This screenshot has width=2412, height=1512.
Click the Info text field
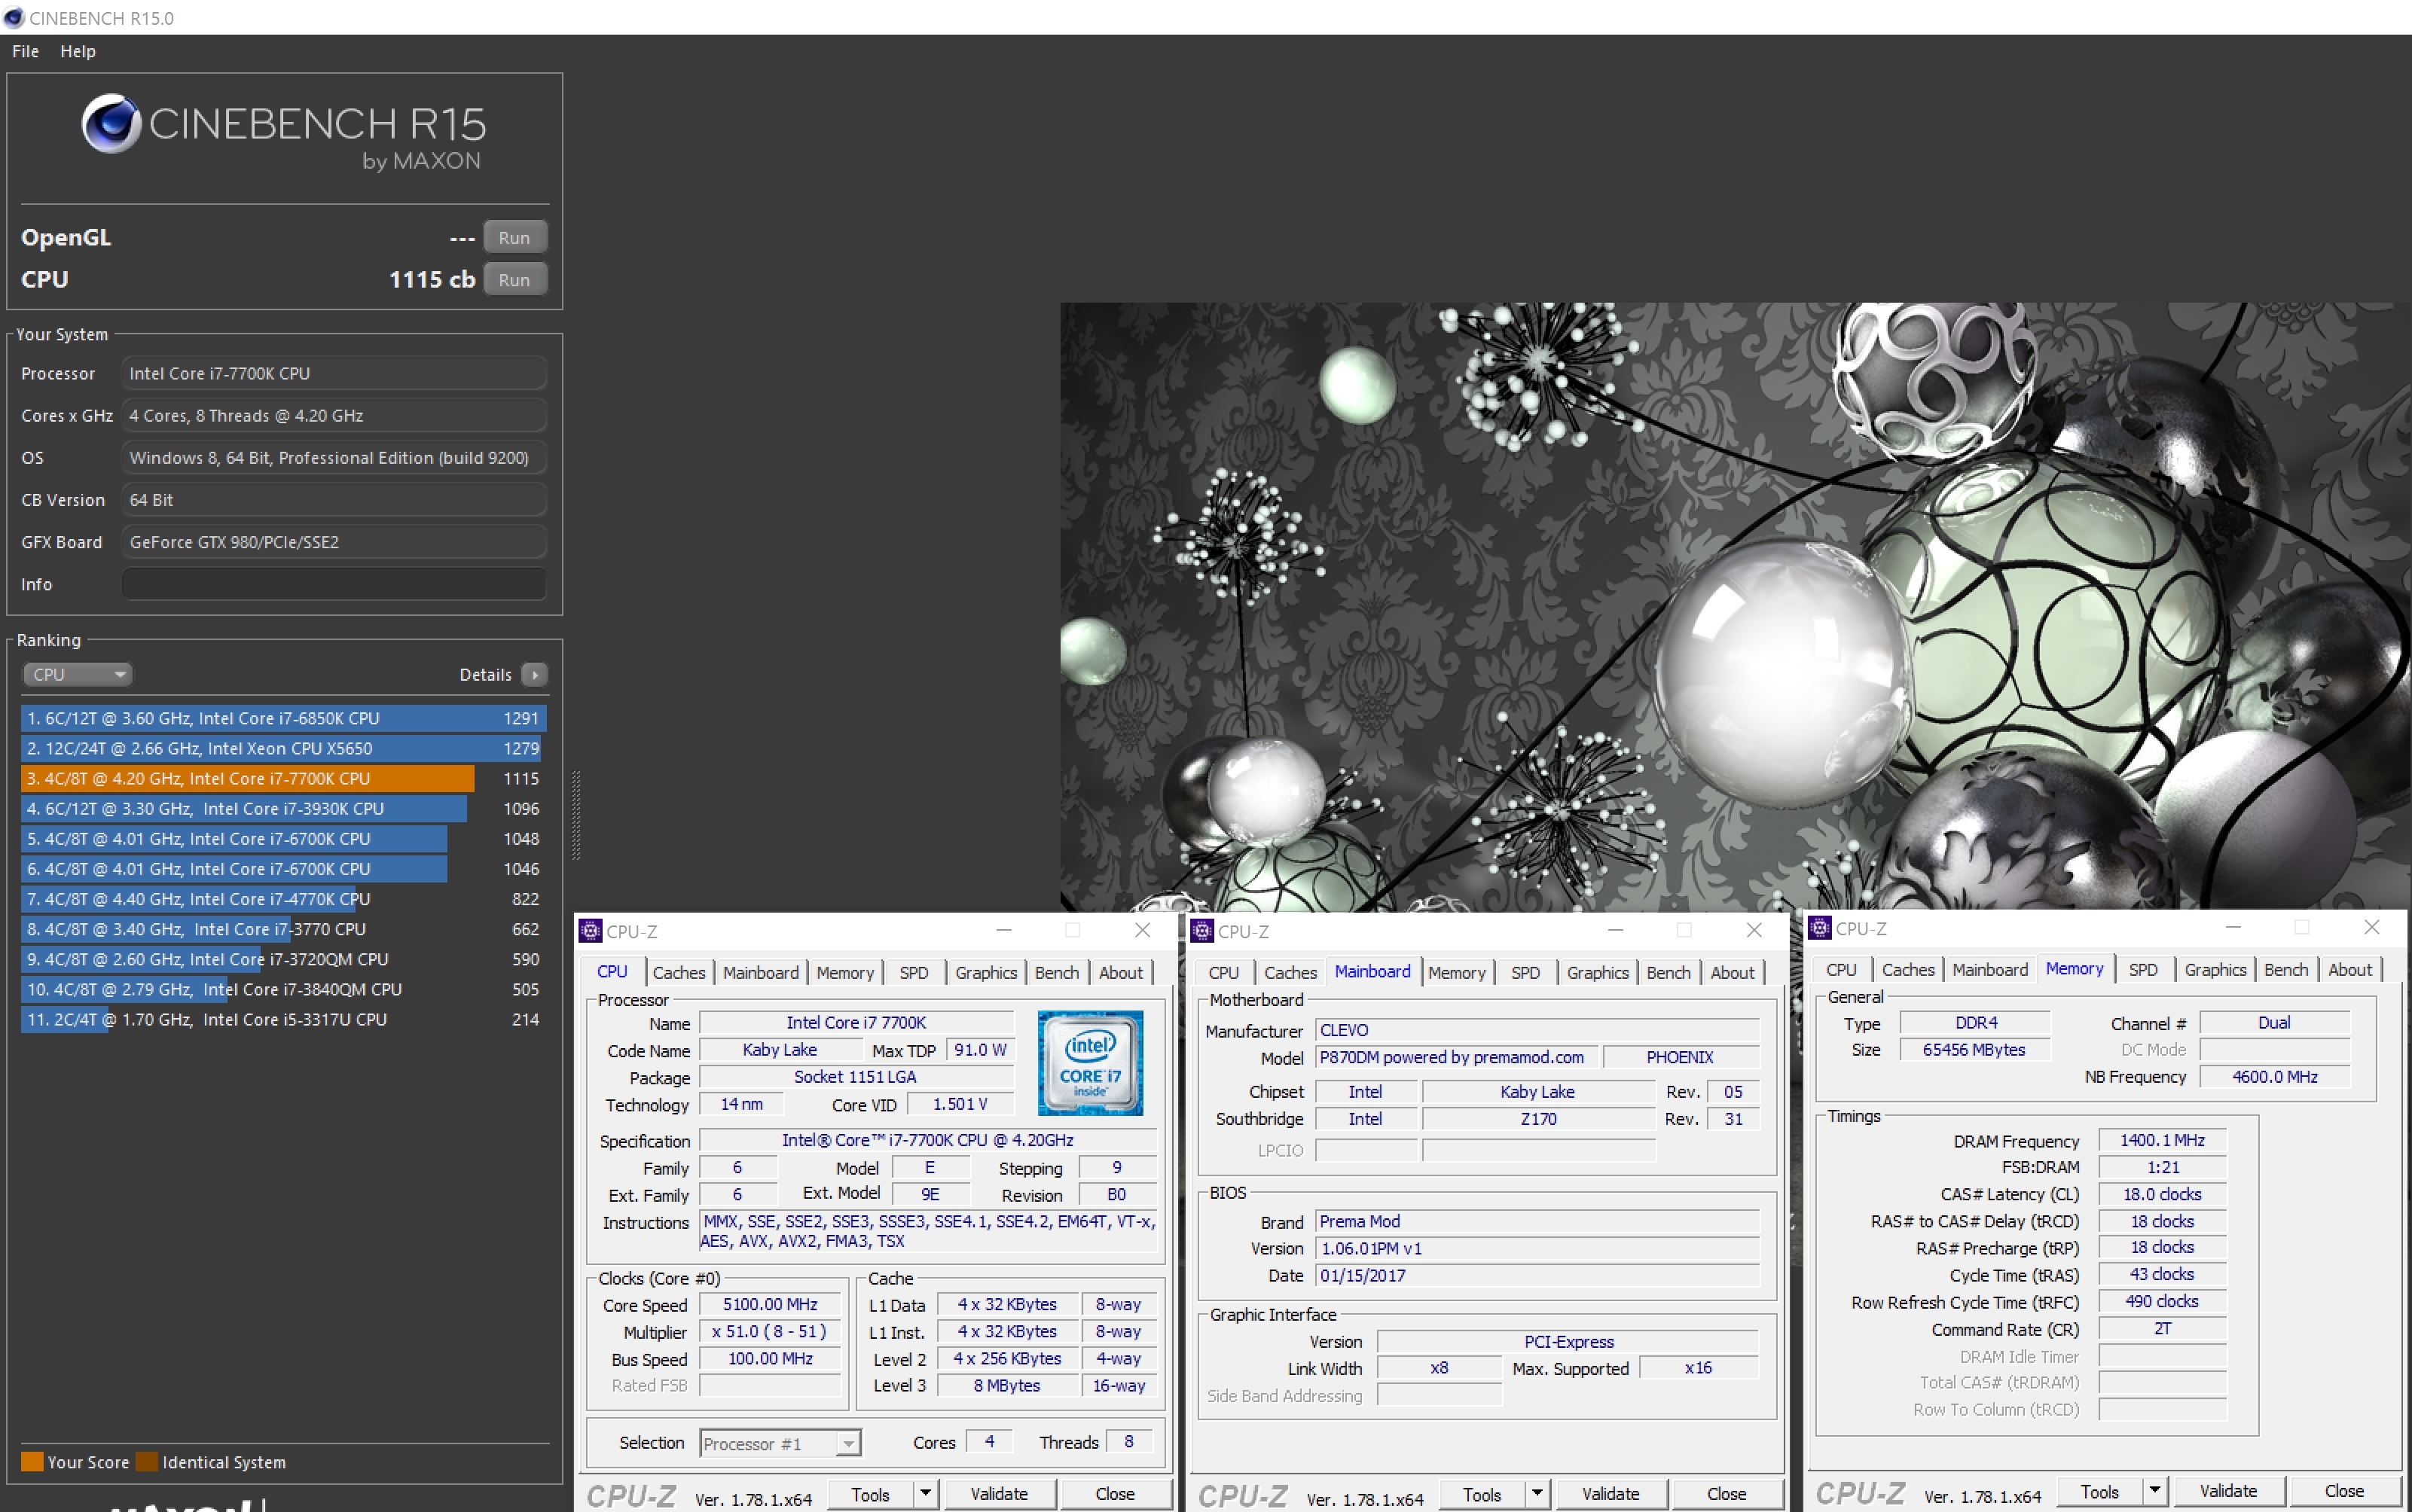click(x=333, y=584)
